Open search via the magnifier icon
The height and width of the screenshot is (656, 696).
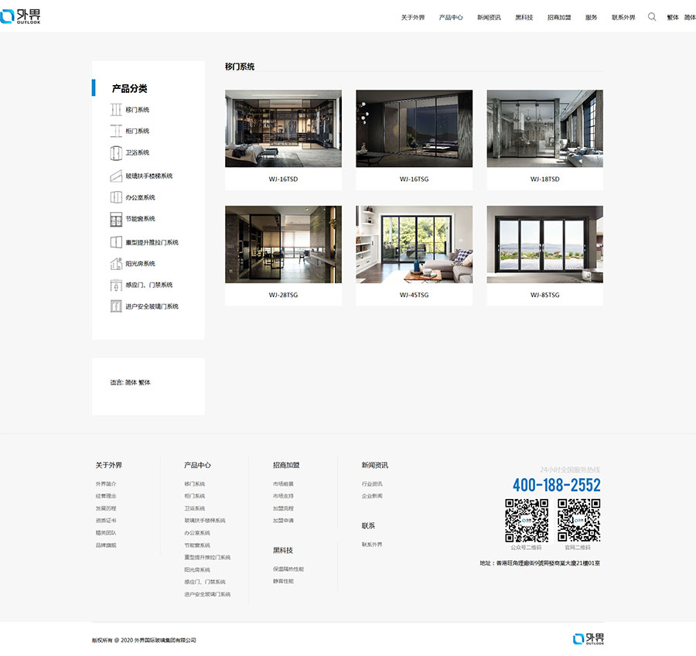652,17
